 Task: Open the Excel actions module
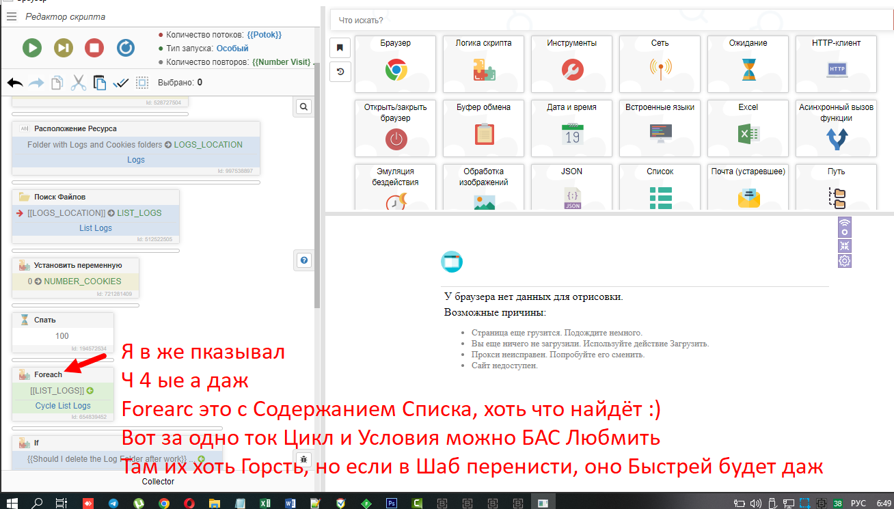click(748, 128)
